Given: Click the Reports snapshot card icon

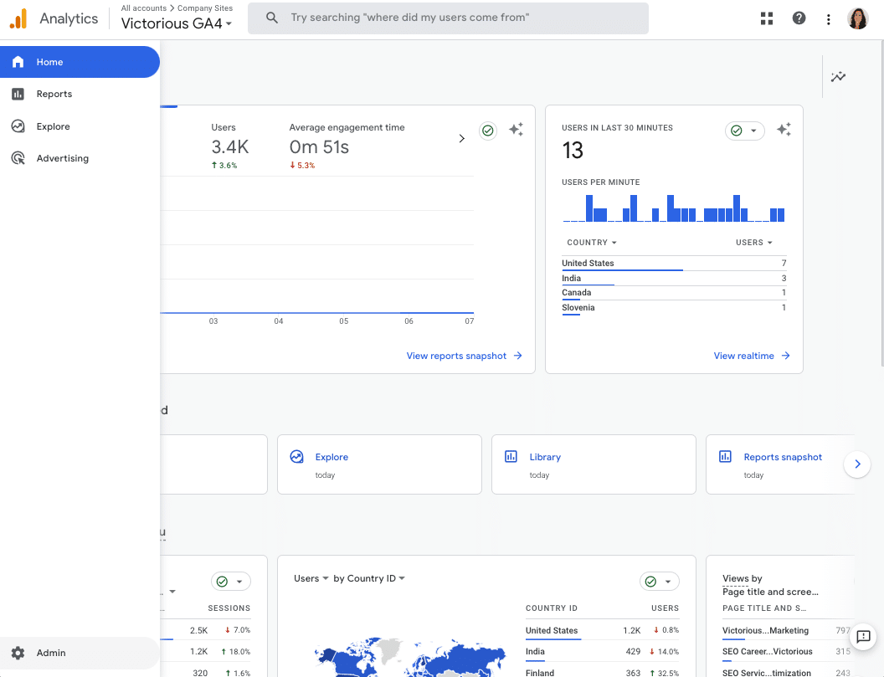Looking at the screenshot, I should click(725, 457).
